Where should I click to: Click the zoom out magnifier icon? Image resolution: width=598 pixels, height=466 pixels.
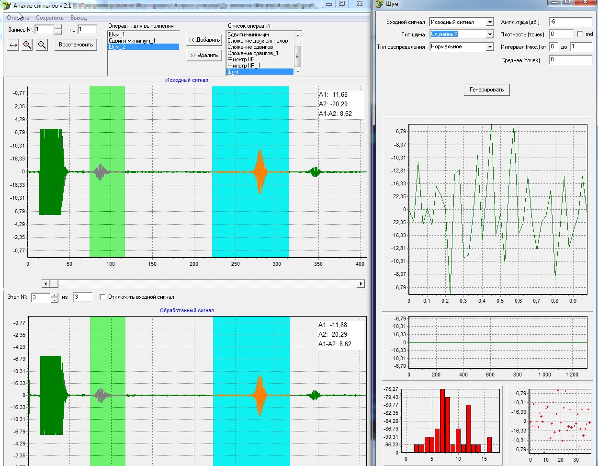(x=42, y=45)
